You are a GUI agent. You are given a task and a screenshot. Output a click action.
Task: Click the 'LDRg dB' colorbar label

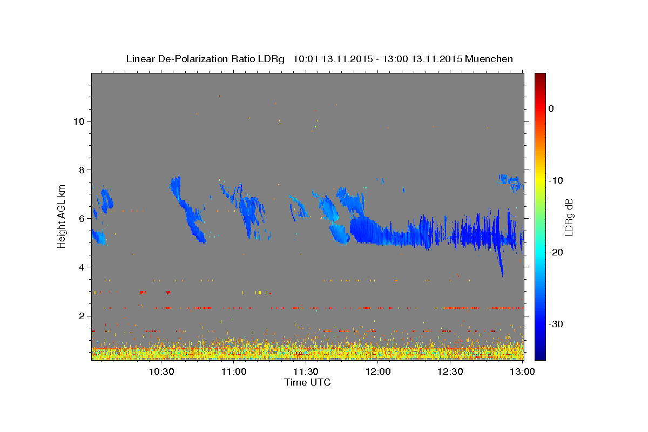coord(569,217)
